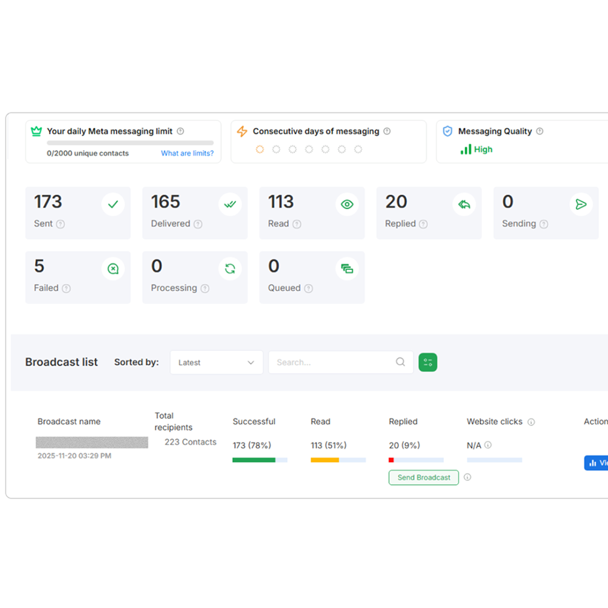Open the Latest sorting dropdown

[x=216, y=362]
